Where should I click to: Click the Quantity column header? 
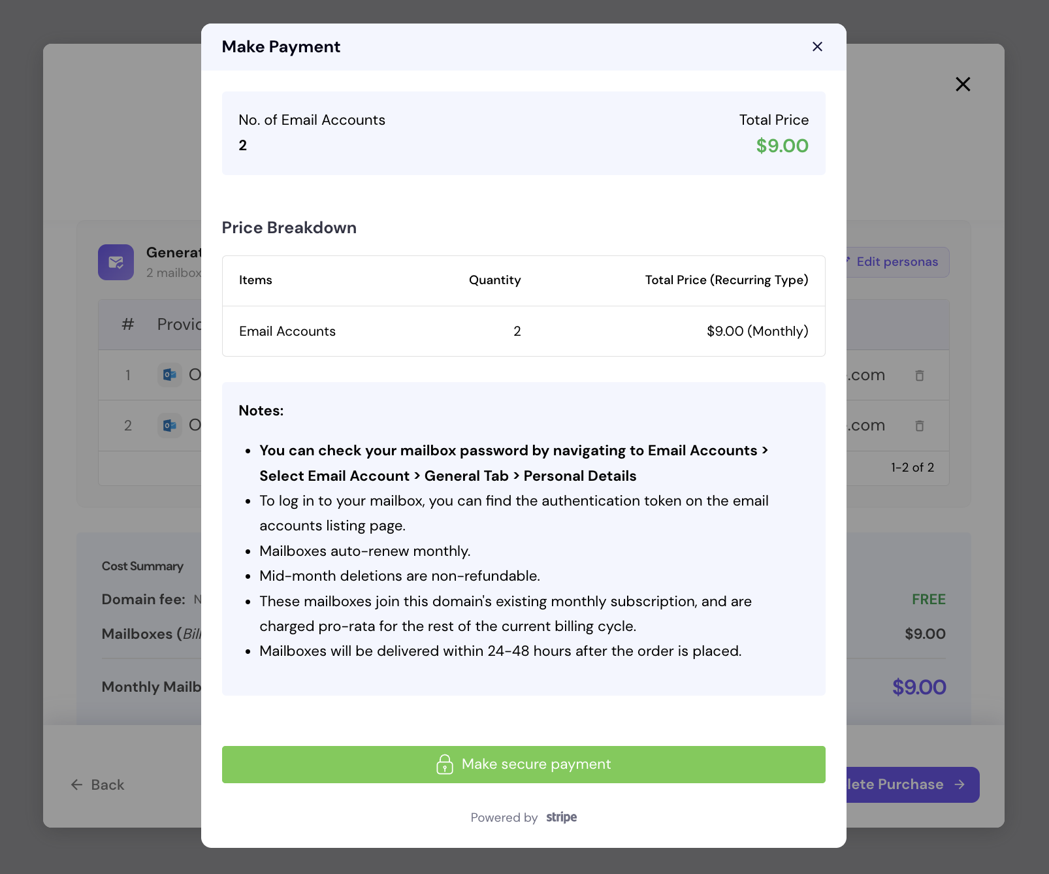click(495, 280)
